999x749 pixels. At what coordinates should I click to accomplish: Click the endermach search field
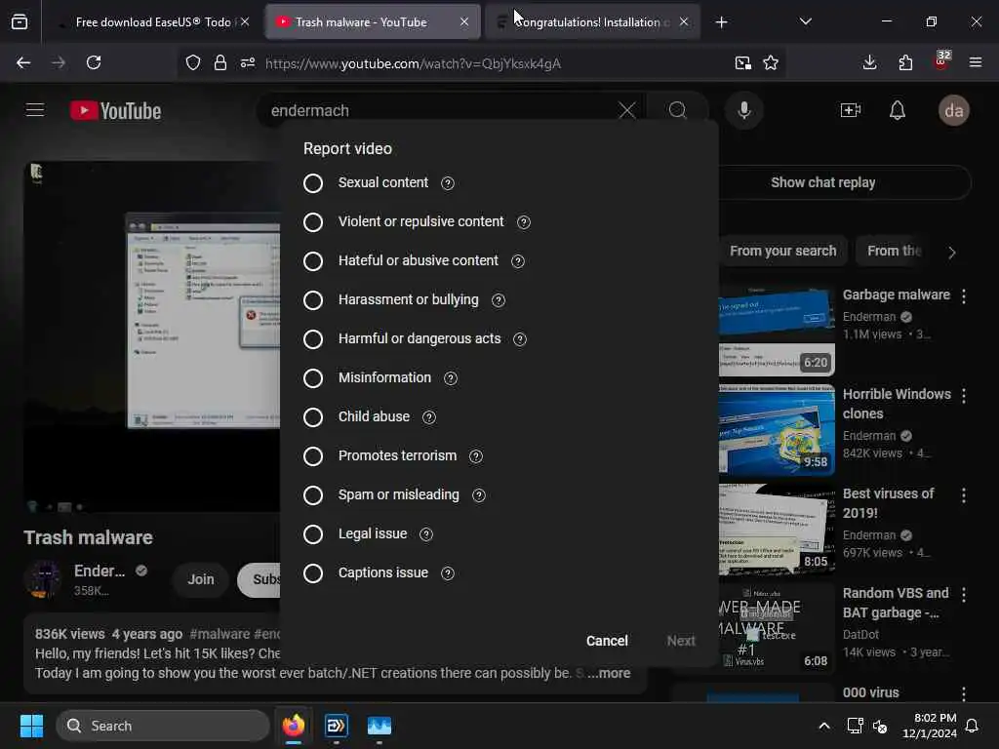(x=440, y=110)
